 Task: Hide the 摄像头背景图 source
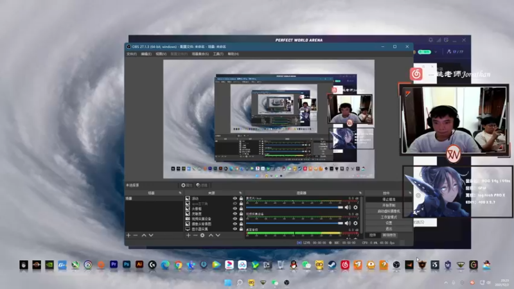tap(235, 223)
